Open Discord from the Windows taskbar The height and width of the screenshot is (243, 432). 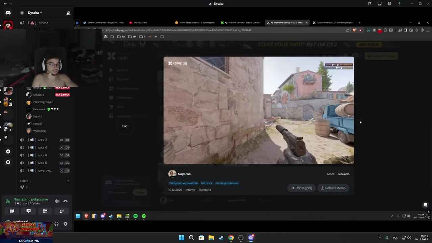[251, 238]
